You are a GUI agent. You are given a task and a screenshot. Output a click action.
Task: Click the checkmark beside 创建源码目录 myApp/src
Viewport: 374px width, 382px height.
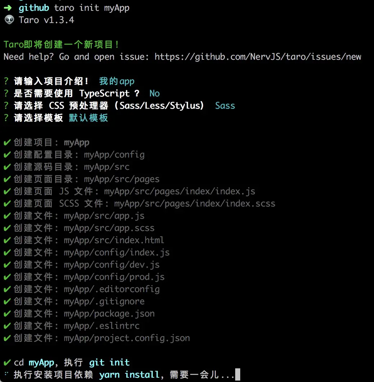click(x=7, y=167)
